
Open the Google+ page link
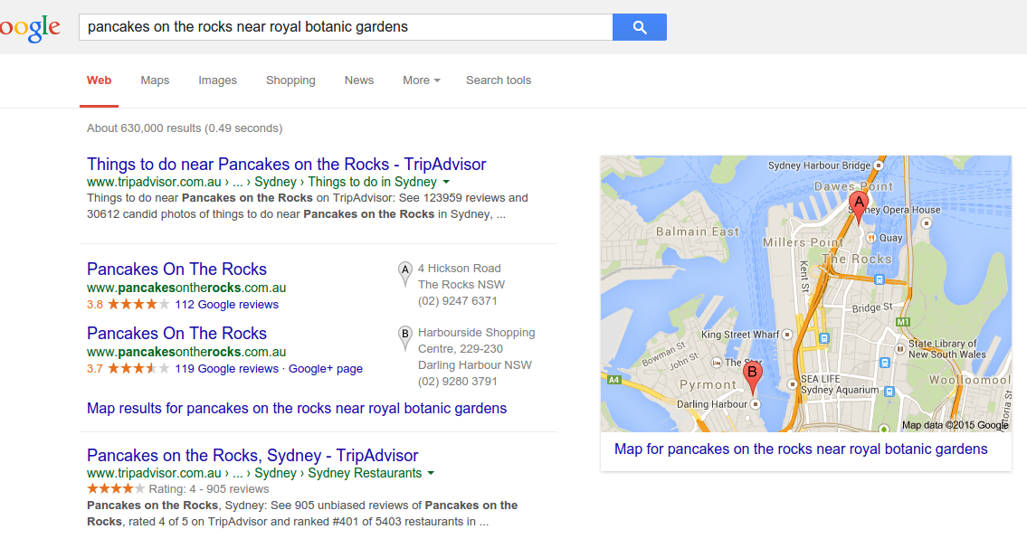pyautogui.click(x=326, y=368)
